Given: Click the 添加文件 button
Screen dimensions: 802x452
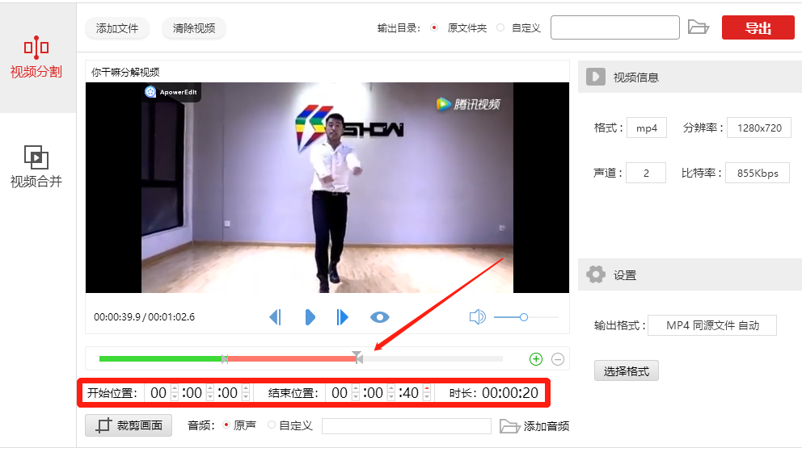Looking at the screenshot, I should [117, 28].
